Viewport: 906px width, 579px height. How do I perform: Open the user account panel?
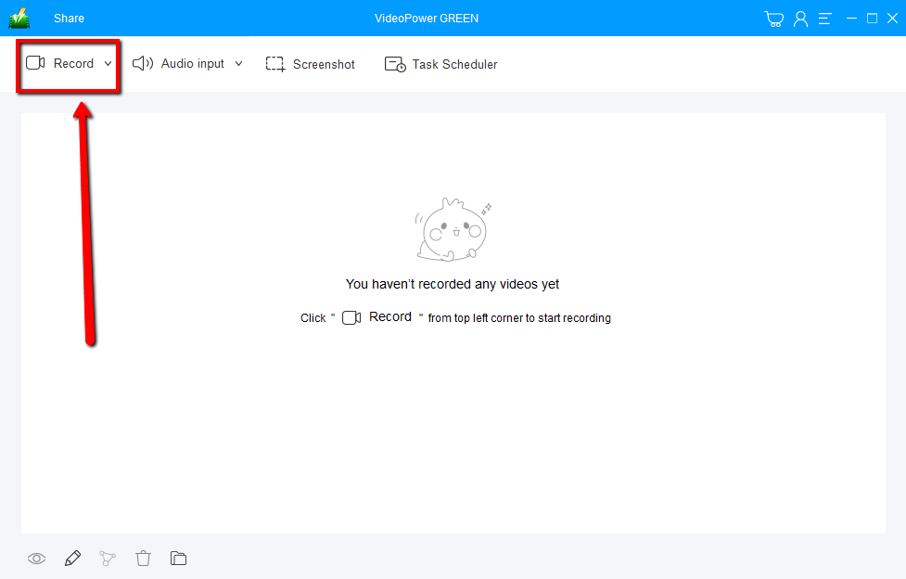[x=799, y=18]
